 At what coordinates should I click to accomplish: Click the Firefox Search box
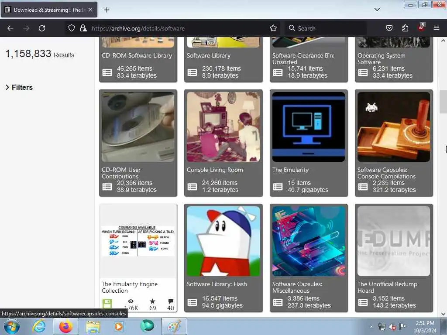[x=325, y=28]
